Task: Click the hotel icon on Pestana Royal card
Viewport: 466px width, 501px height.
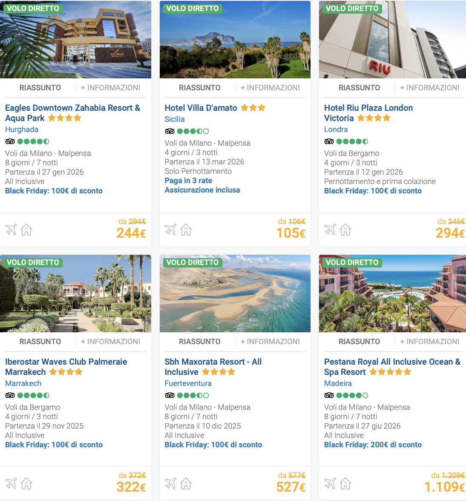Action: click(345, 483)
